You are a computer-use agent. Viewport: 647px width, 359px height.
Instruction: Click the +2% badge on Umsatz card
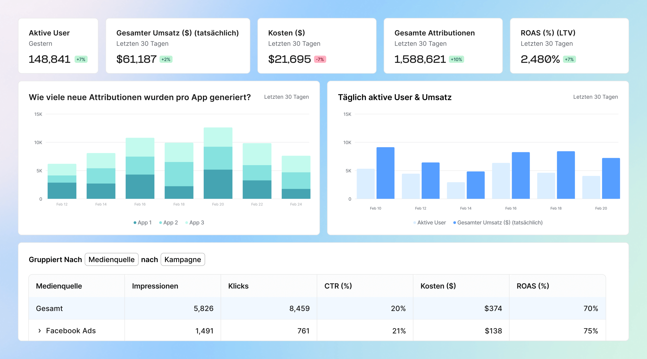coord(166,60)
